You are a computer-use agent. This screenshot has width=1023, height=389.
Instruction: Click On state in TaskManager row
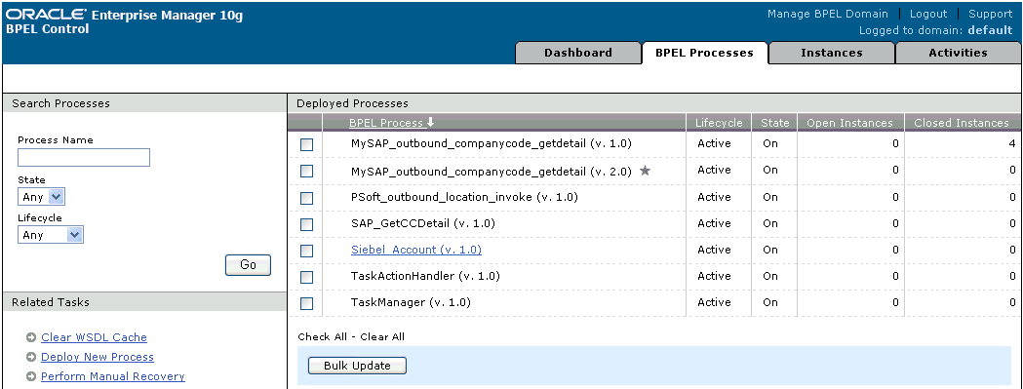(770, 302)
